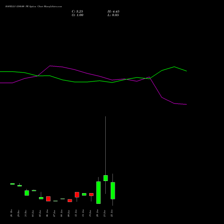Click the 22 Jan date label
The image size is (224, 224).
click(112, 213)
